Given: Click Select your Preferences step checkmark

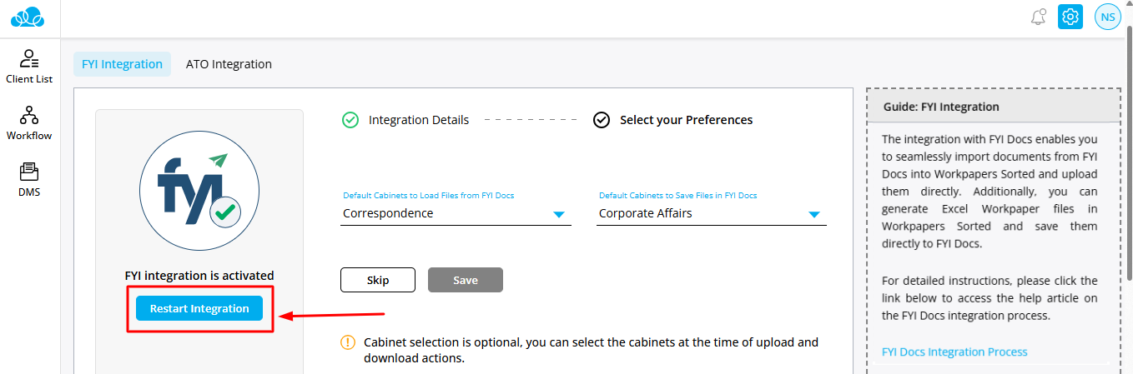Looking at the screenshot, I should click(x=602, y=120).
